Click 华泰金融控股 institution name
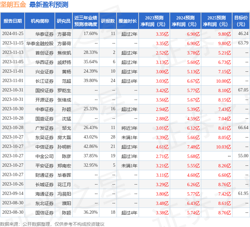Screen dimensions: 250x227 point(40,43)
